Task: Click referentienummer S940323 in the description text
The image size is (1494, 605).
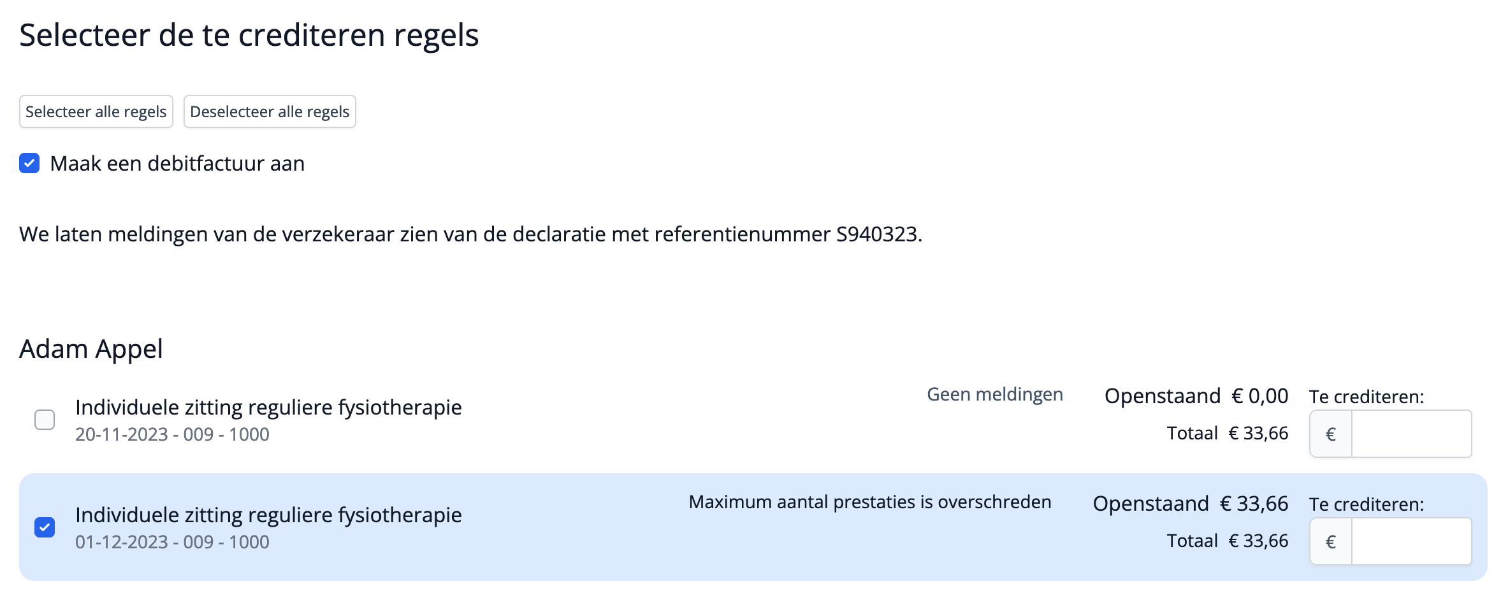Action: pos(878,234)
